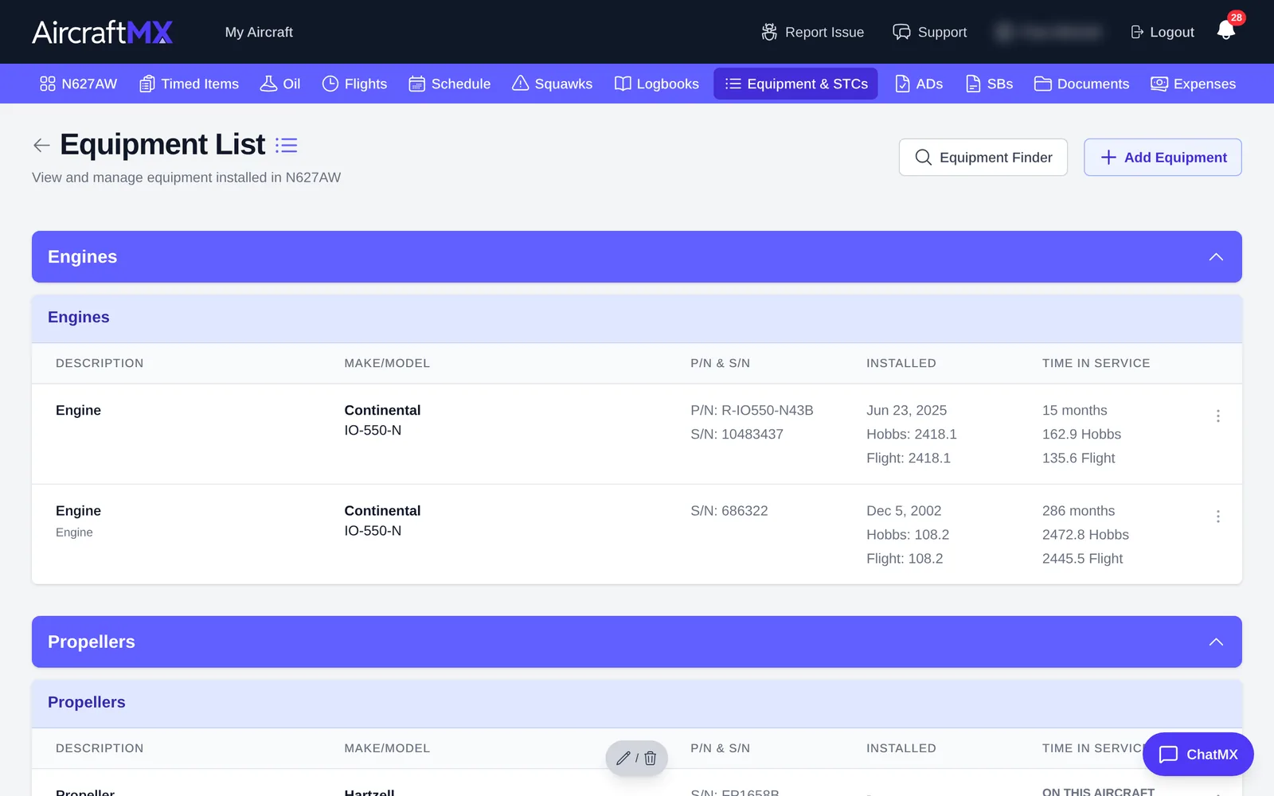Click the ADs document icon

pos(902,84)
